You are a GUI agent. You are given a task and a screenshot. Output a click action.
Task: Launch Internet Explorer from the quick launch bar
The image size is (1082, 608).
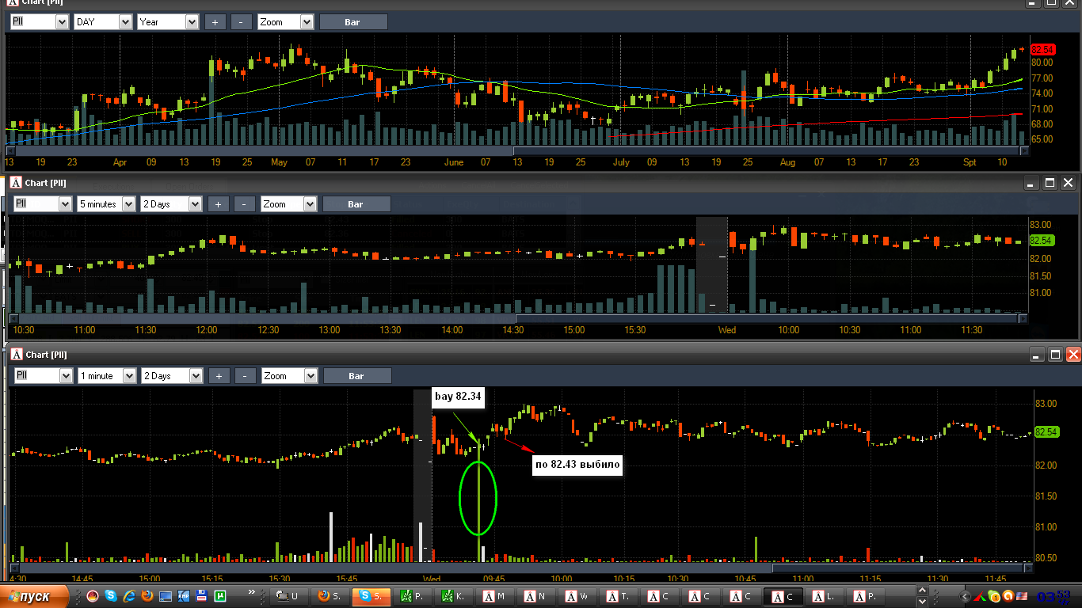pos(129,595)
